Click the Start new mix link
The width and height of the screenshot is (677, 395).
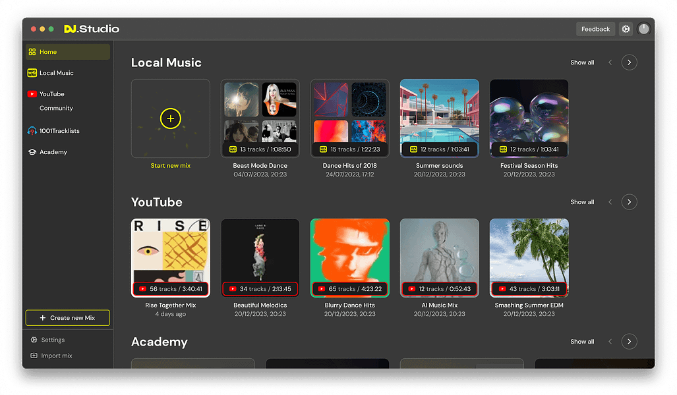coord(171,166)
